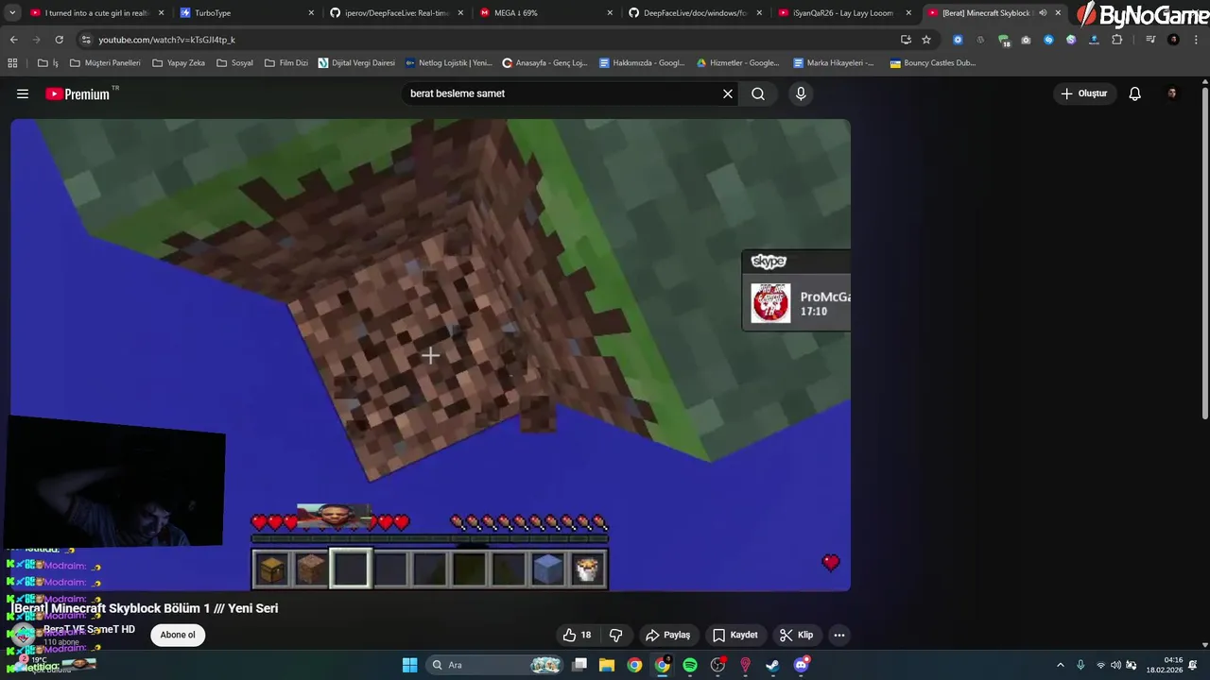1210x680 pixels.
Task: Open the Netlog Lojistik bookmark
Action: (x=448, y=63)
